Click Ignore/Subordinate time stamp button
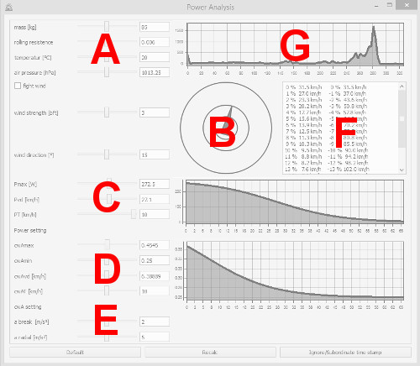The image size is (420, 366). [x=345, y=353]
